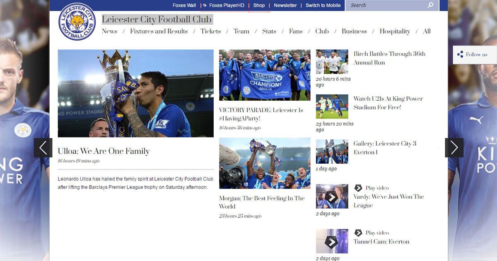Click Birch Battles article thumbnail
This screenshot has height=261, width=497.
tap(332, 62)
